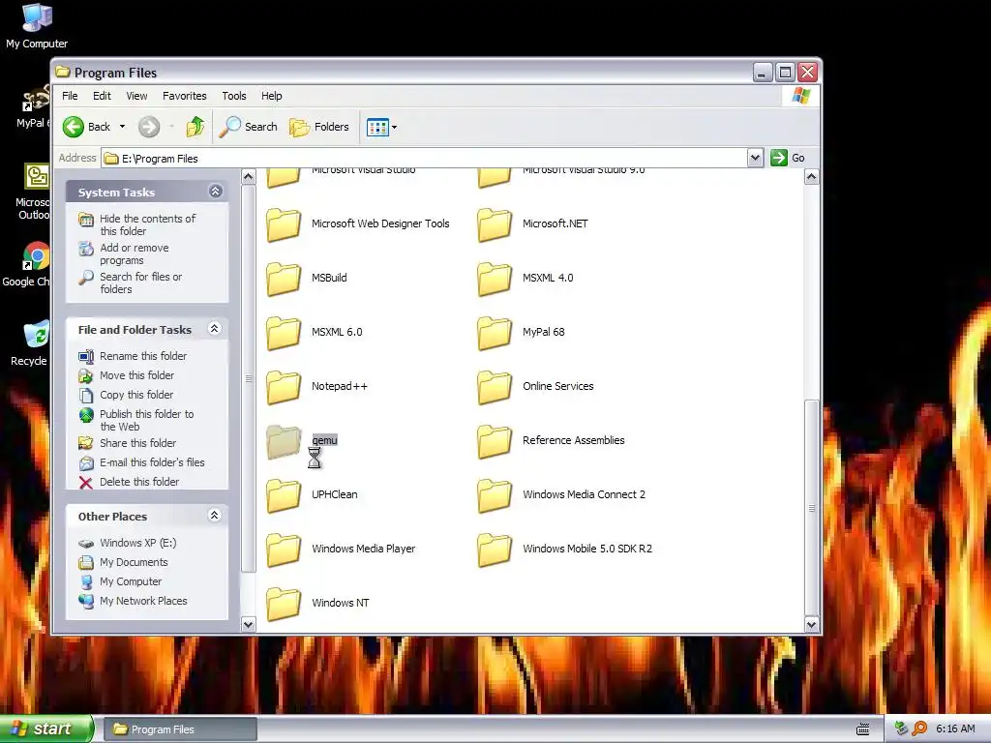Select the My Computer desktop icon

(37, 26)
